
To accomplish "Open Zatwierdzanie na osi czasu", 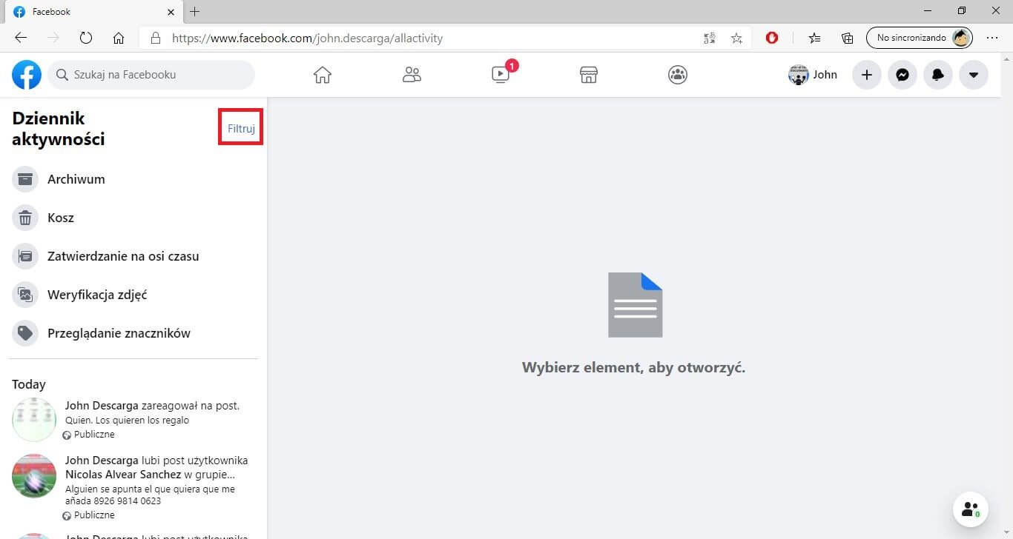I will tap(133, 256).
